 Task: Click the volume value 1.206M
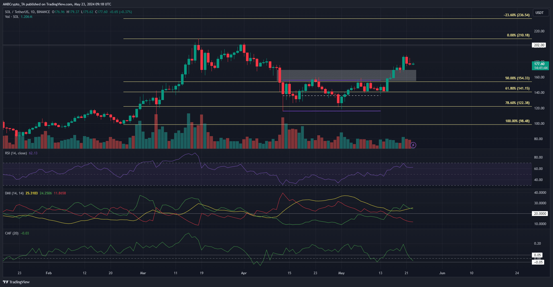click(27, 17)
